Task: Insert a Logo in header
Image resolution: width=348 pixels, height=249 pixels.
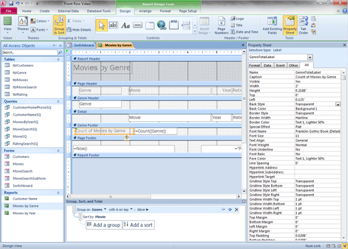Action: click(237, 19)
